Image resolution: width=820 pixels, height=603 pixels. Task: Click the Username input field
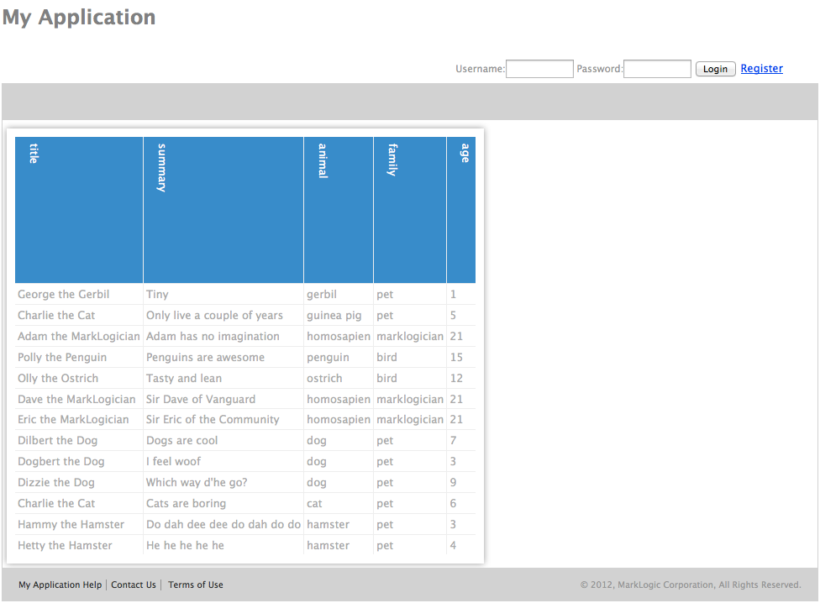point(539,69)
